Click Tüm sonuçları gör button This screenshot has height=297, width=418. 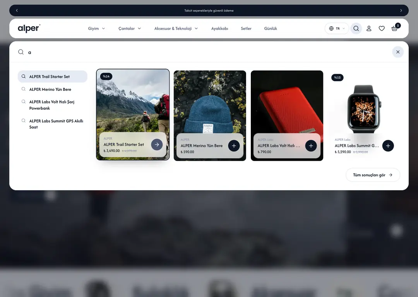coord(373,175)
